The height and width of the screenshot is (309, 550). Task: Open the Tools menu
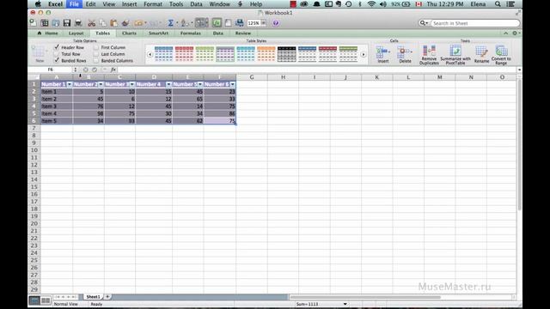tap(176, 4)
